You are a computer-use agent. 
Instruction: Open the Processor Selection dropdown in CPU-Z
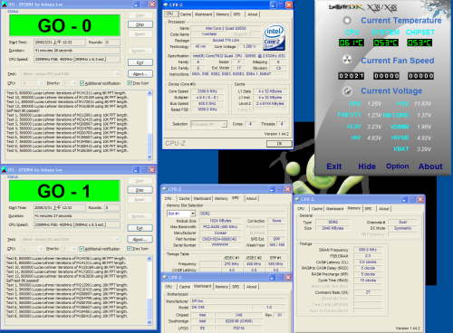[x=224, y=124]
